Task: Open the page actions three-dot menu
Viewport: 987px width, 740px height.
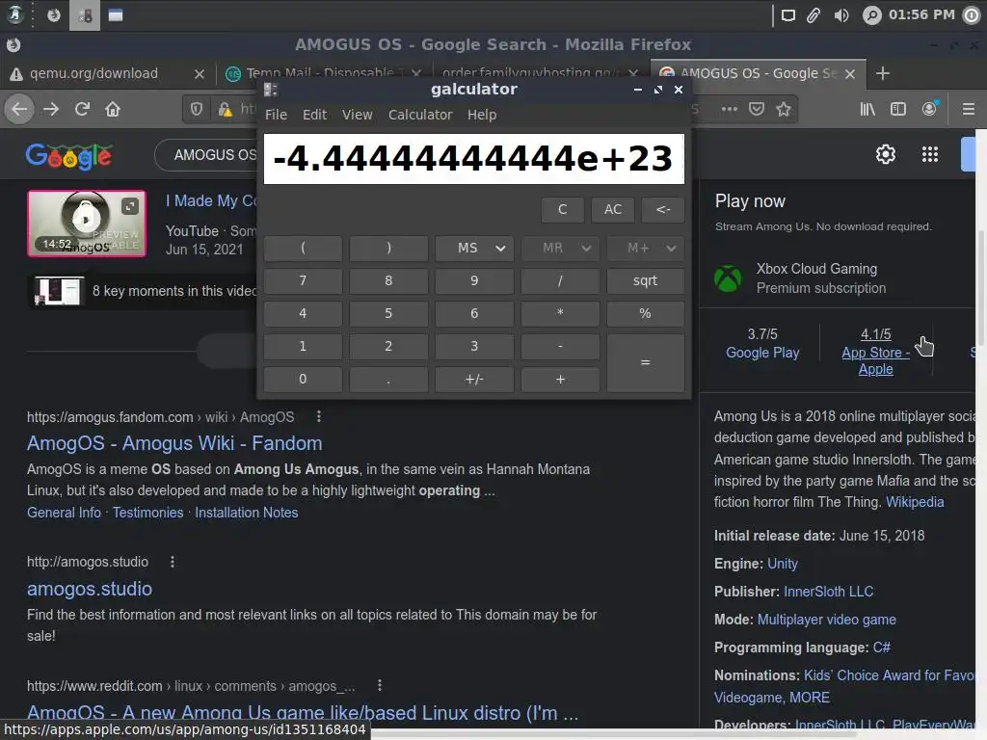Action: pyautogui.click(x=730, y=110)
